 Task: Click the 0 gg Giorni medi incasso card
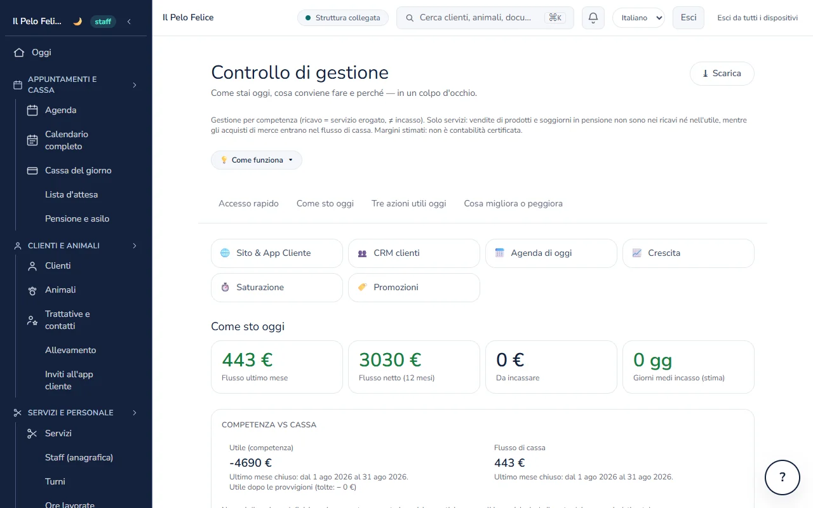click(689, 367)
